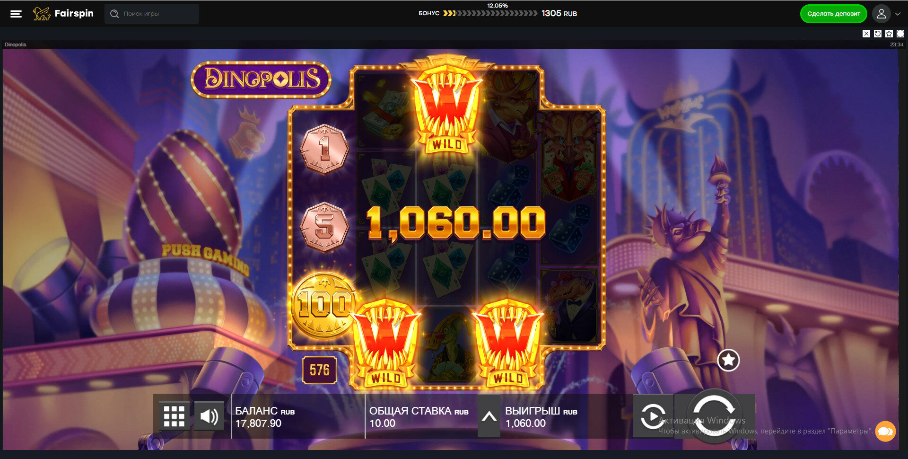The height and width of the screenshot is (459, 908).
Task: Open the live chat support bubble
Action: 885,431
